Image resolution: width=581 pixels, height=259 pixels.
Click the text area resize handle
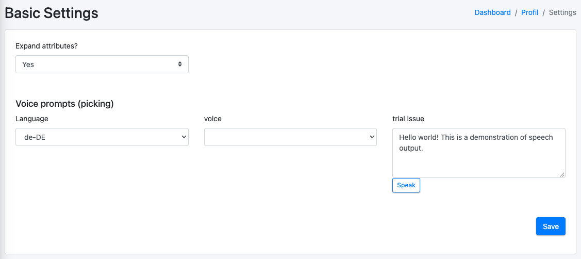[x=562, y=174]
